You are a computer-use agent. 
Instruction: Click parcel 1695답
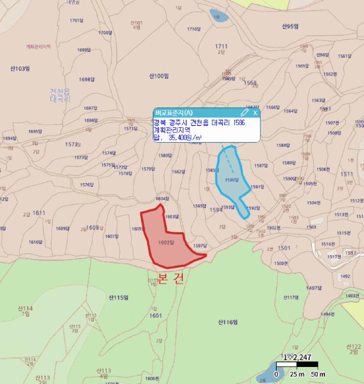coord(35,131)
